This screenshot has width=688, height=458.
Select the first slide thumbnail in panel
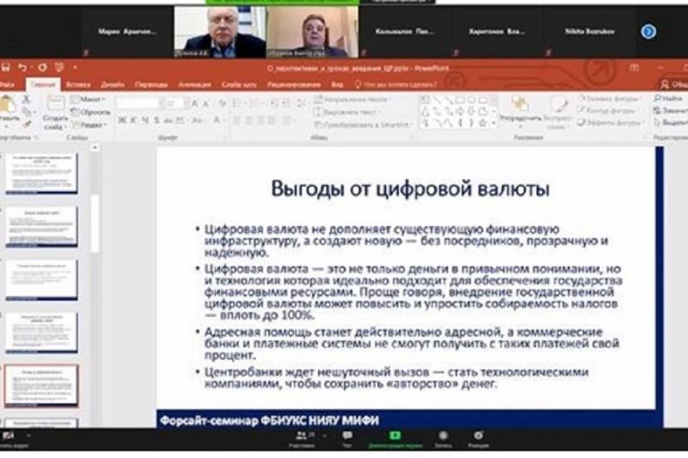[x=41, y=172]
